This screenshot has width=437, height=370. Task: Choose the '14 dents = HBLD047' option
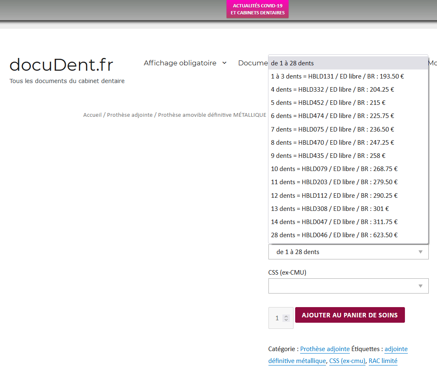[x=334, y=222]
